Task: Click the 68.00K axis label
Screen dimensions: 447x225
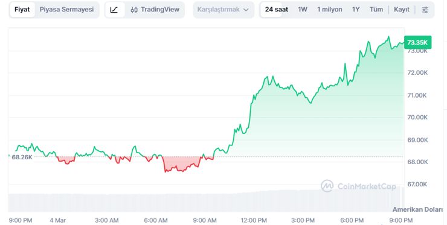Action: [417, 162]
